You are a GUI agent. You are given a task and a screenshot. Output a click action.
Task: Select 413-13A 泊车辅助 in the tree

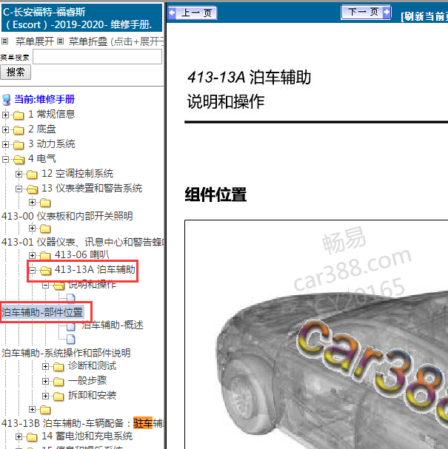click(x=95, y=269)
